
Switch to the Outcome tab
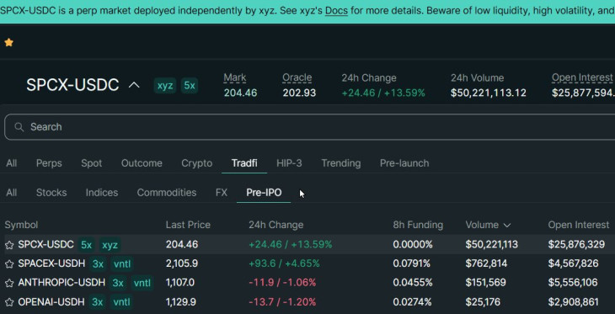point(142,163)
